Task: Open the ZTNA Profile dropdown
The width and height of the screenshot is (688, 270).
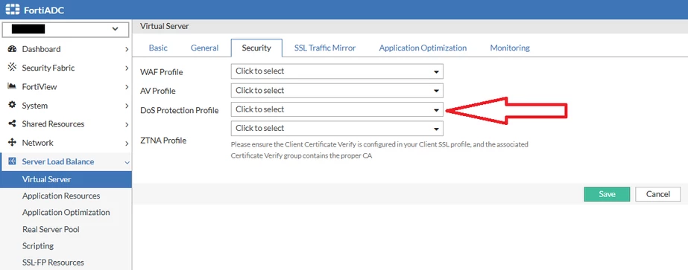Action: click(336, 128)
